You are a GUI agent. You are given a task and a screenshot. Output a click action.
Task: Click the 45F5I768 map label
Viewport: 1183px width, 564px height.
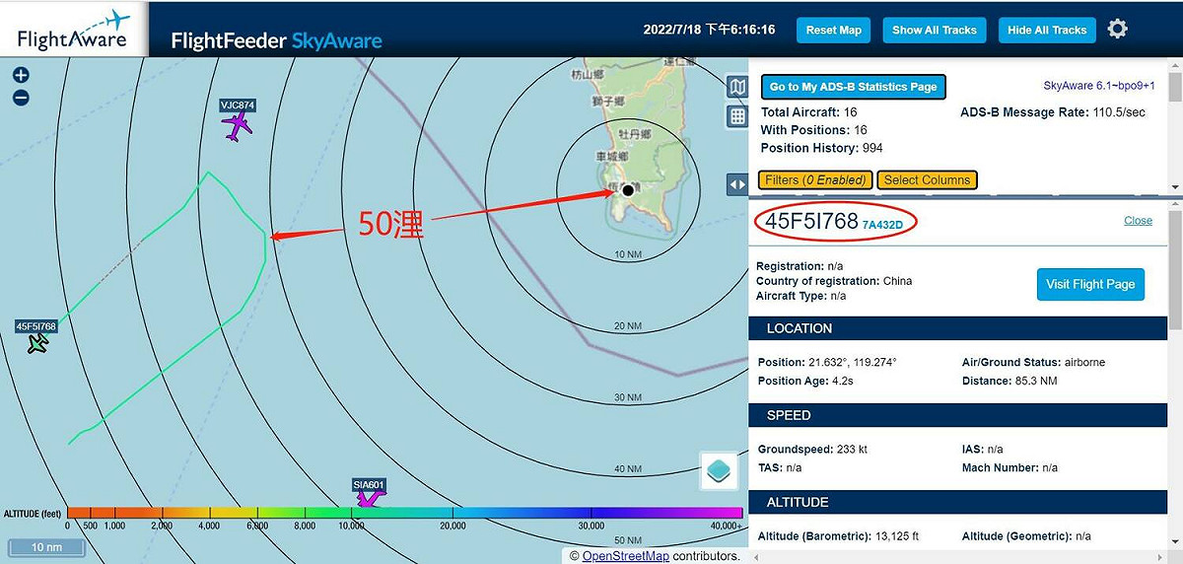[36, 326]
